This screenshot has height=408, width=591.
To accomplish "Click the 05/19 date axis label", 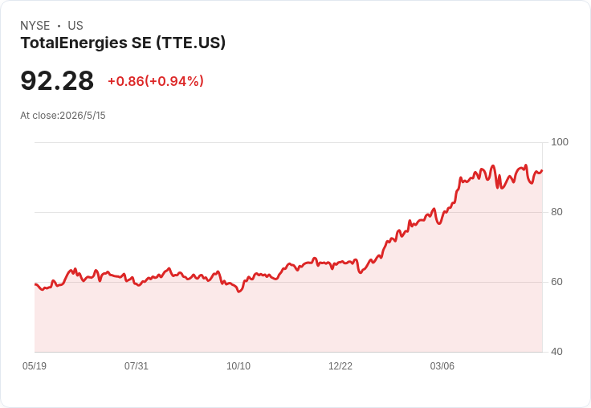I will pyautogui.click(x=35, y=366).
